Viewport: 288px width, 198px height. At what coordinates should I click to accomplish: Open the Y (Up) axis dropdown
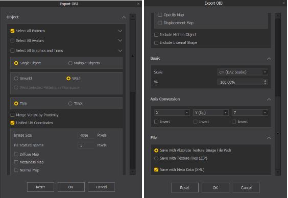211,113
